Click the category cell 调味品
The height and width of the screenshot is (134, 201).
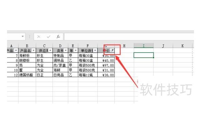pyautogui.click(x=60, y=60)
